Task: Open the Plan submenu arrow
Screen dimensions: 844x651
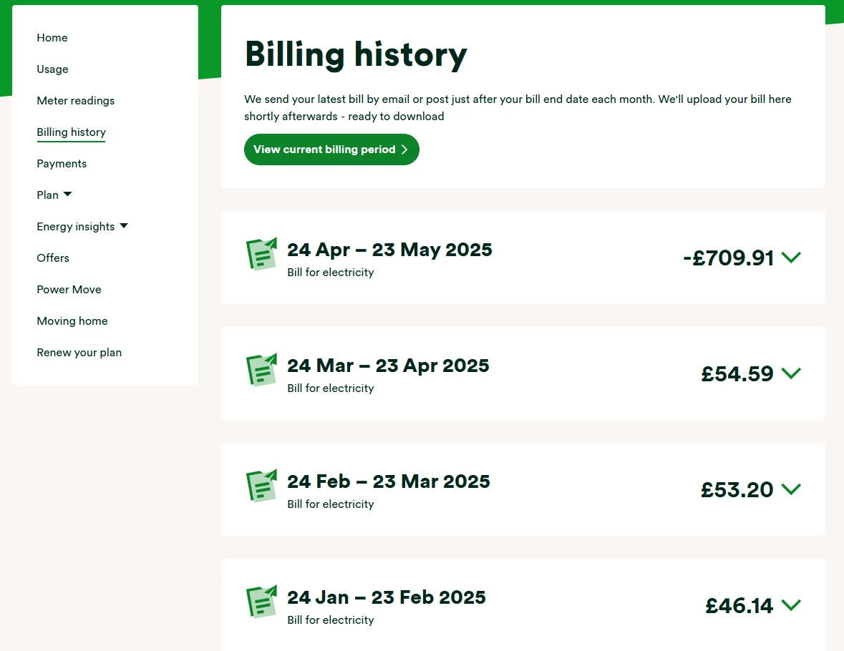Action: (67, 195)
